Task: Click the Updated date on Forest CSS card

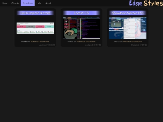Action: click(93, 45)
